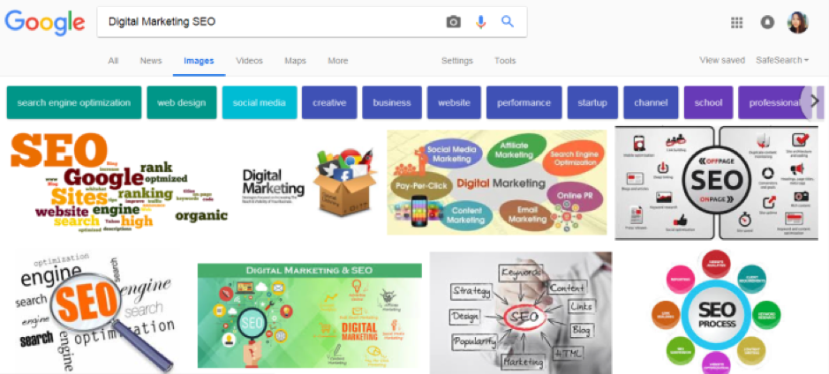Open the notifications bell icon
829x374 pixels.
pos(766,22)
